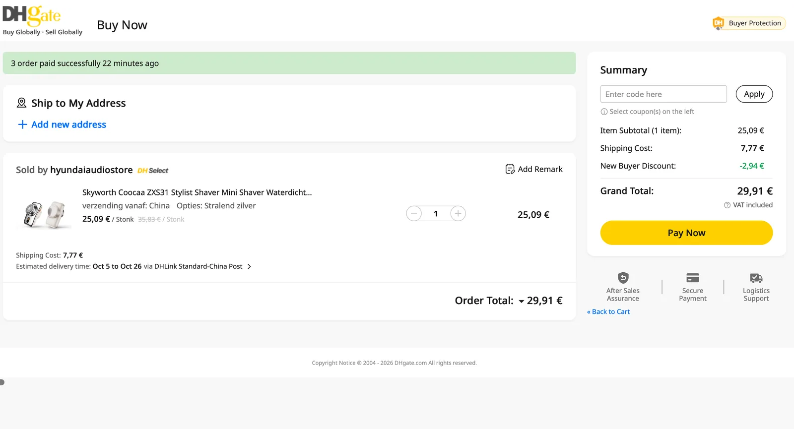
Task: Click the Copyright Notice footer text
Action: click(395, 363)
